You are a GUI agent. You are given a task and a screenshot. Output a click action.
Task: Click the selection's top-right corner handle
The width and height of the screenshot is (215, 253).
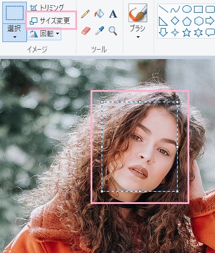click(178, 102)
